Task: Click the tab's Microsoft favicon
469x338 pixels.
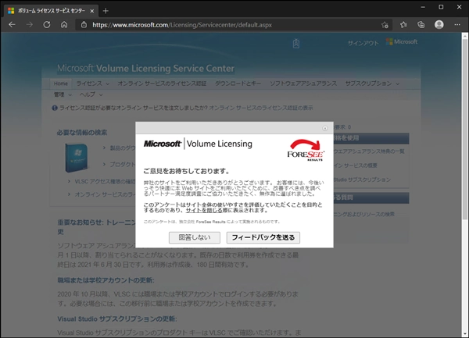Action: tap(11, 11)
